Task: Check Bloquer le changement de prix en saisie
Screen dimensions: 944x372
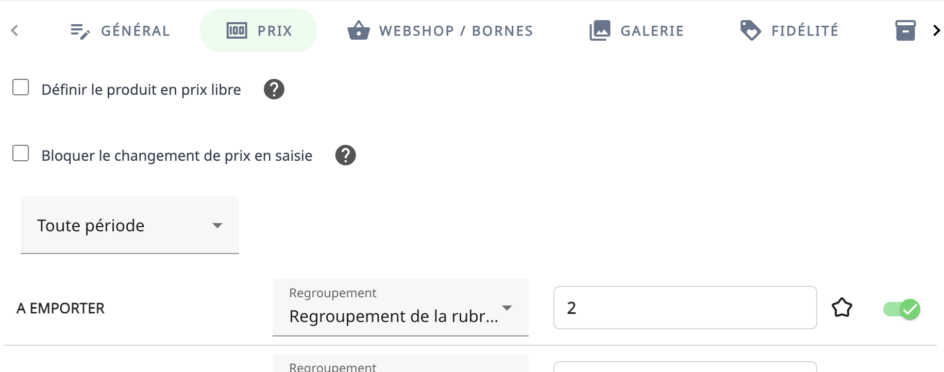Action: pyautogui.click(x=21, y=154)
